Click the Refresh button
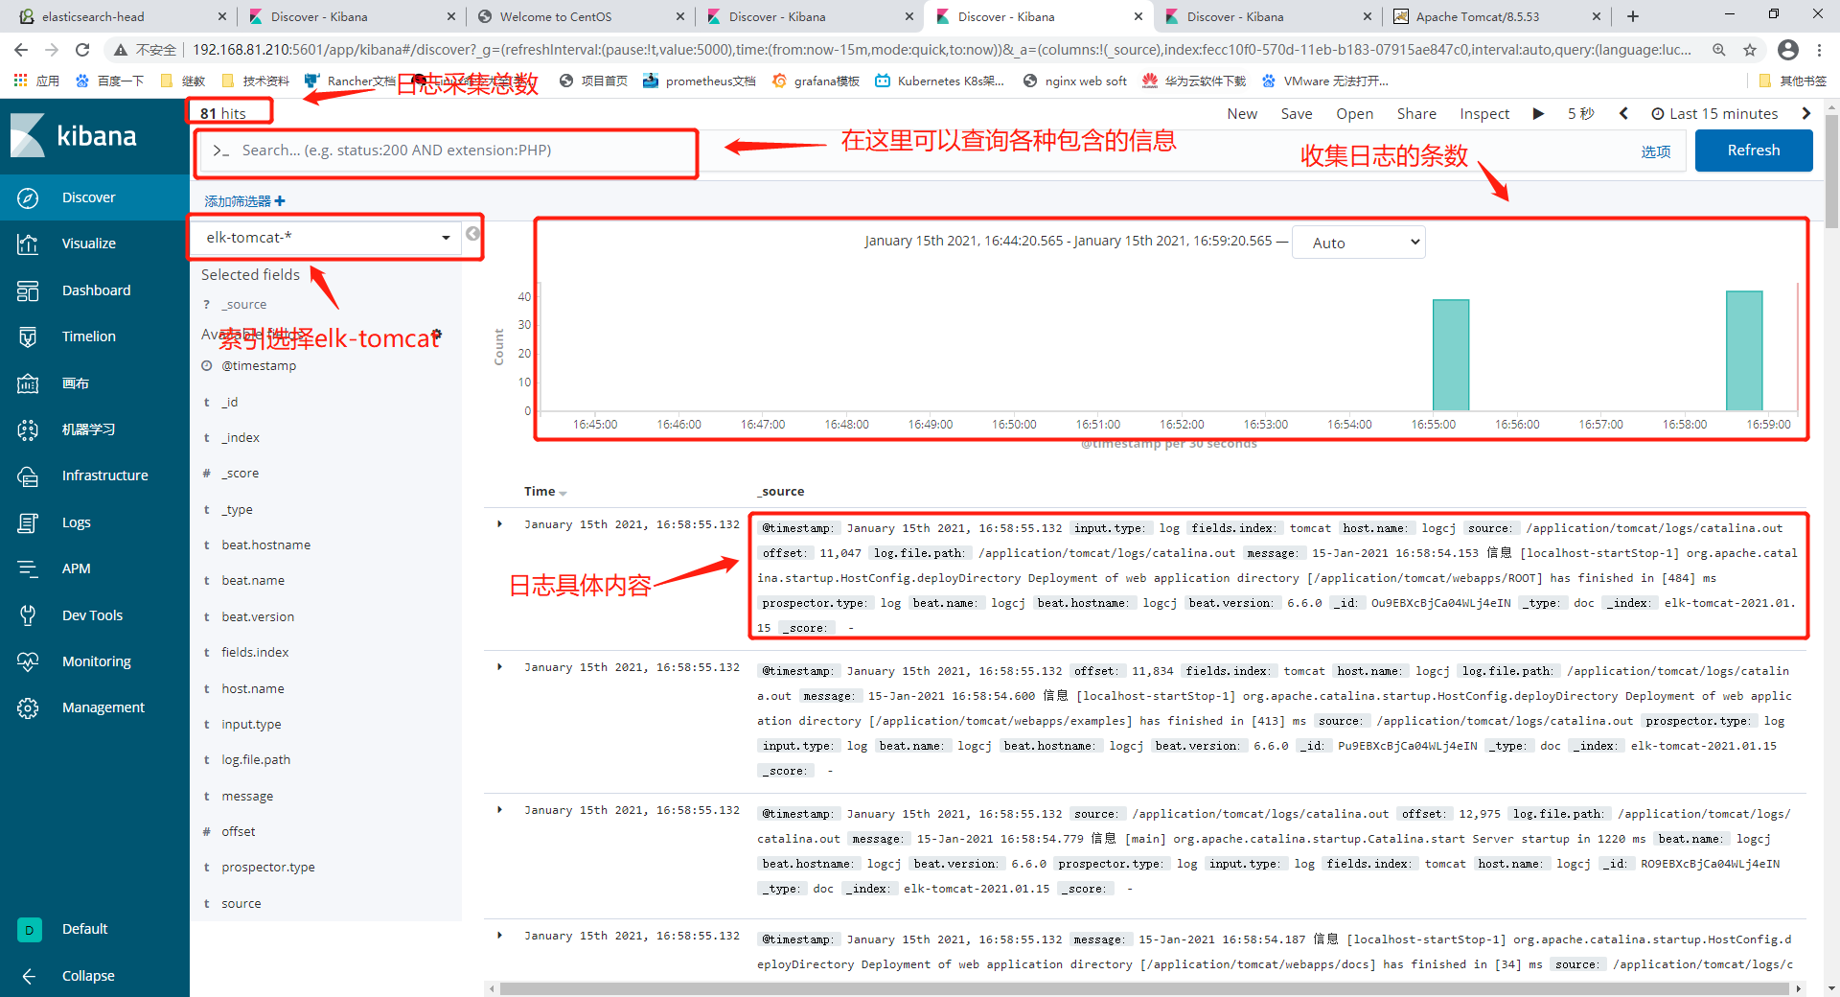This screenshot has height=997, width=1840. [x=1753, y=150]
